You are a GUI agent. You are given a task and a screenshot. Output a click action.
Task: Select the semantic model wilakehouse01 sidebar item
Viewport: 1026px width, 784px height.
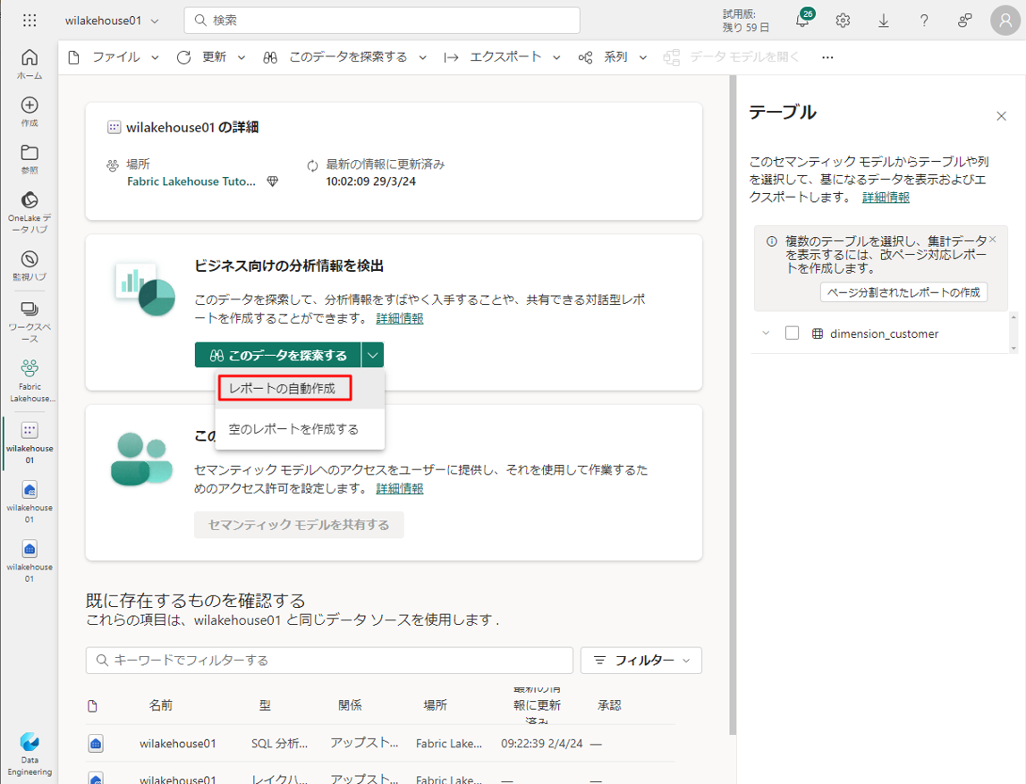pyautogui.click(x=30, y=443)
